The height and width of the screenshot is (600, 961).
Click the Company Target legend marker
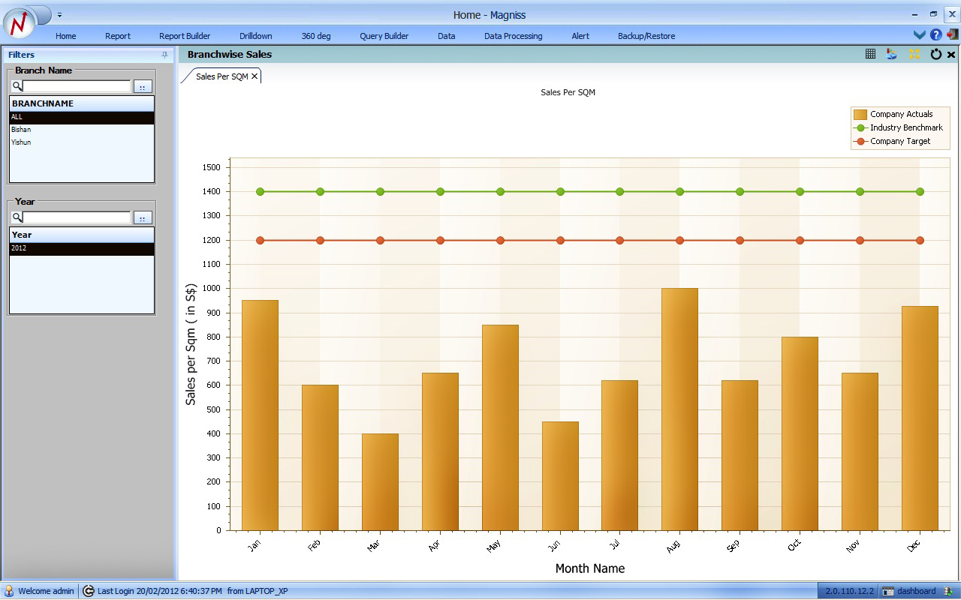pyautogui.click(x=860, y=142)
